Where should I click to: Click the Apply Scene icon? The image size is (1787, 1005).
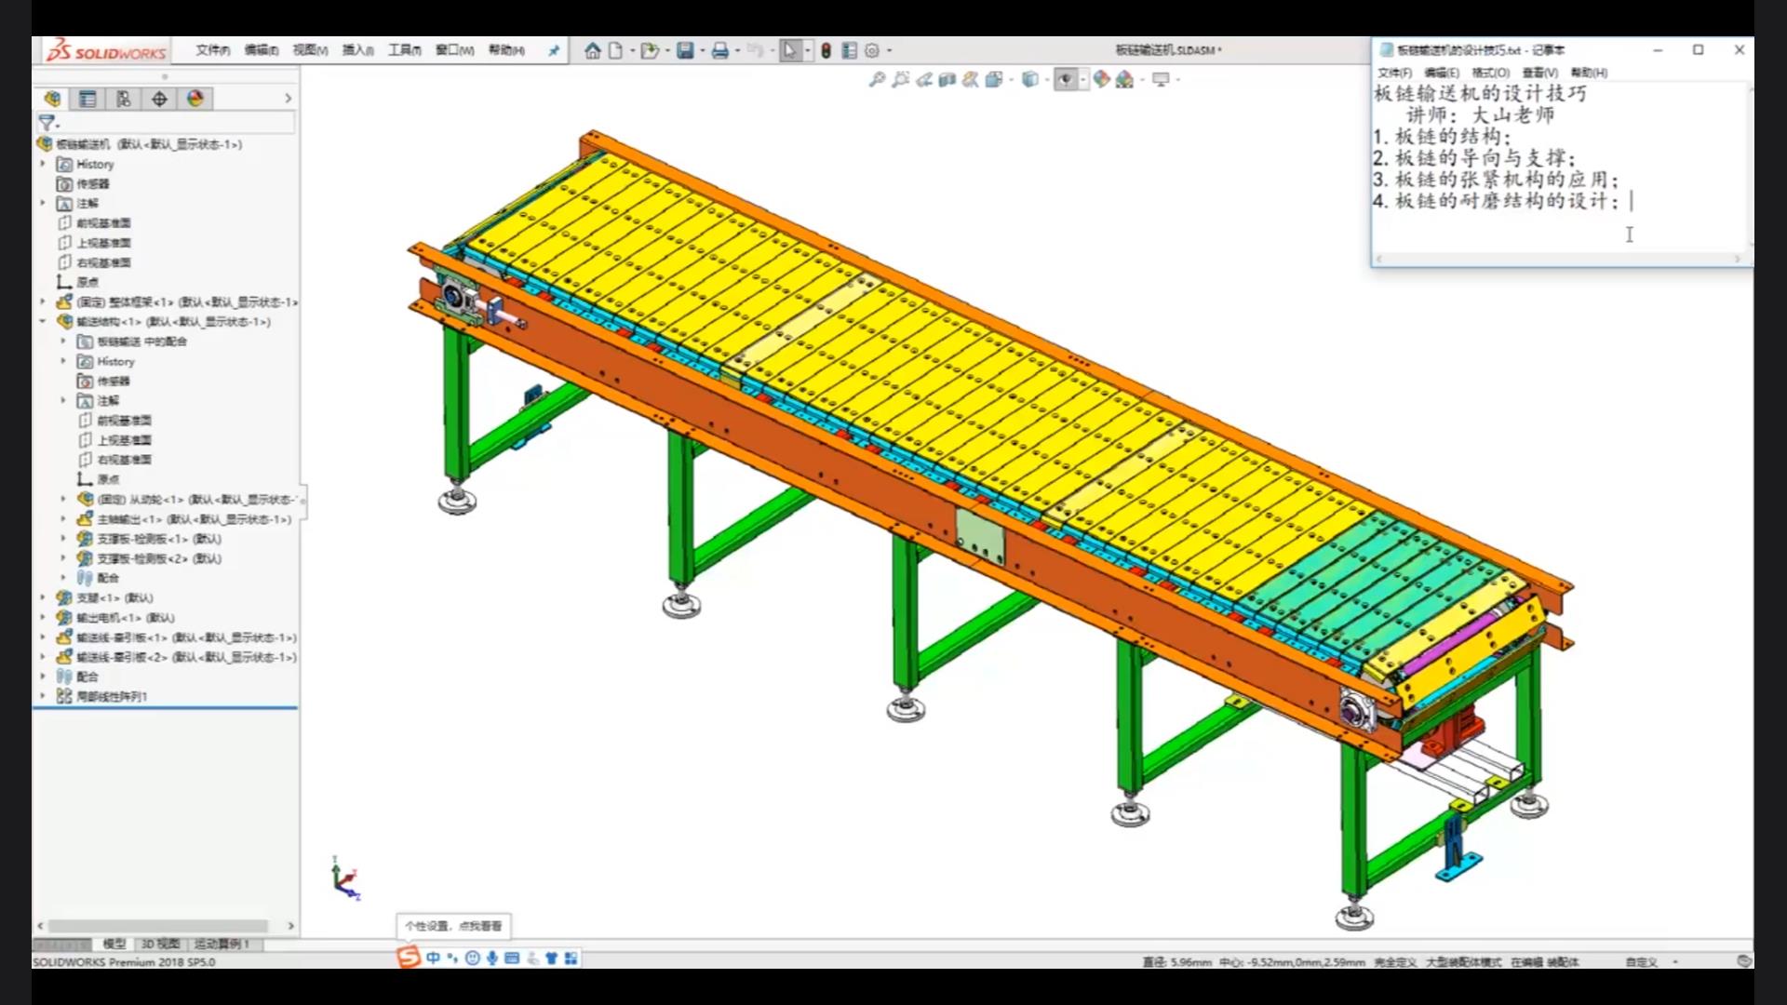(1124, 80)
